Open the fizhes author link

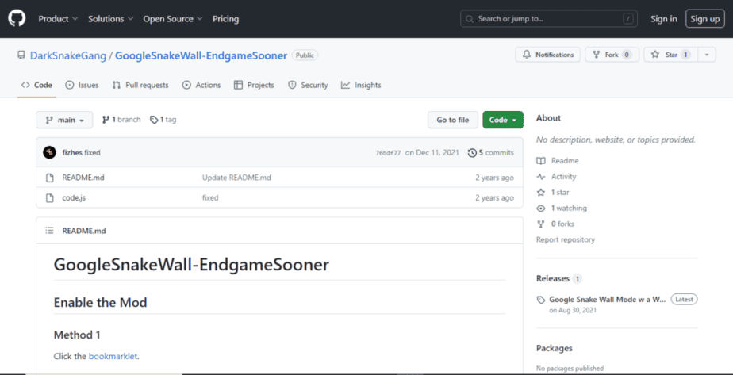click(72, 153)
